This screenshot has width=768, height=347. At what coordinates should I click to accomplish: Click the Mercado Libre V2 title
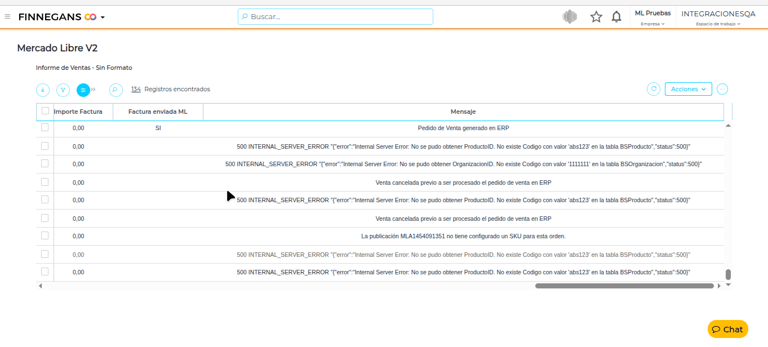tap(57, 48)
